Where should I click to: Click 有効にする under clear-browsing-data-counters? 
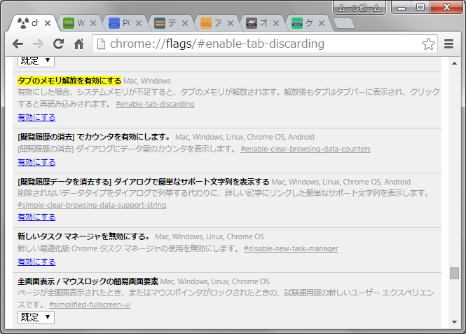tap(36, 162)
